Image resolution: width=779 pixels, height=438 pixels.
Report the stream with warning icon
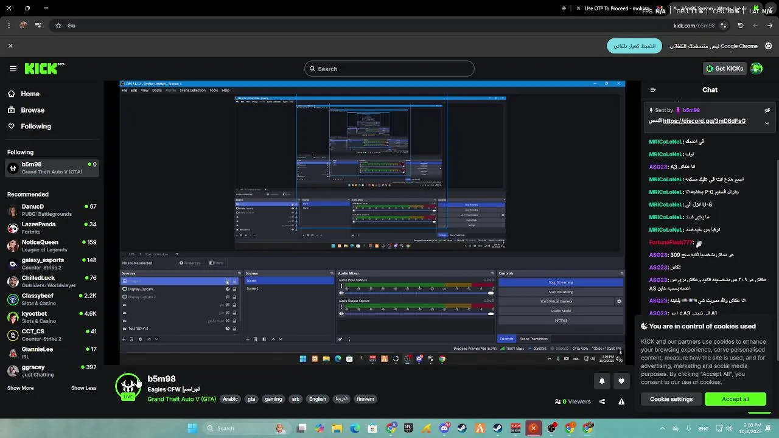tap(621, 401)
